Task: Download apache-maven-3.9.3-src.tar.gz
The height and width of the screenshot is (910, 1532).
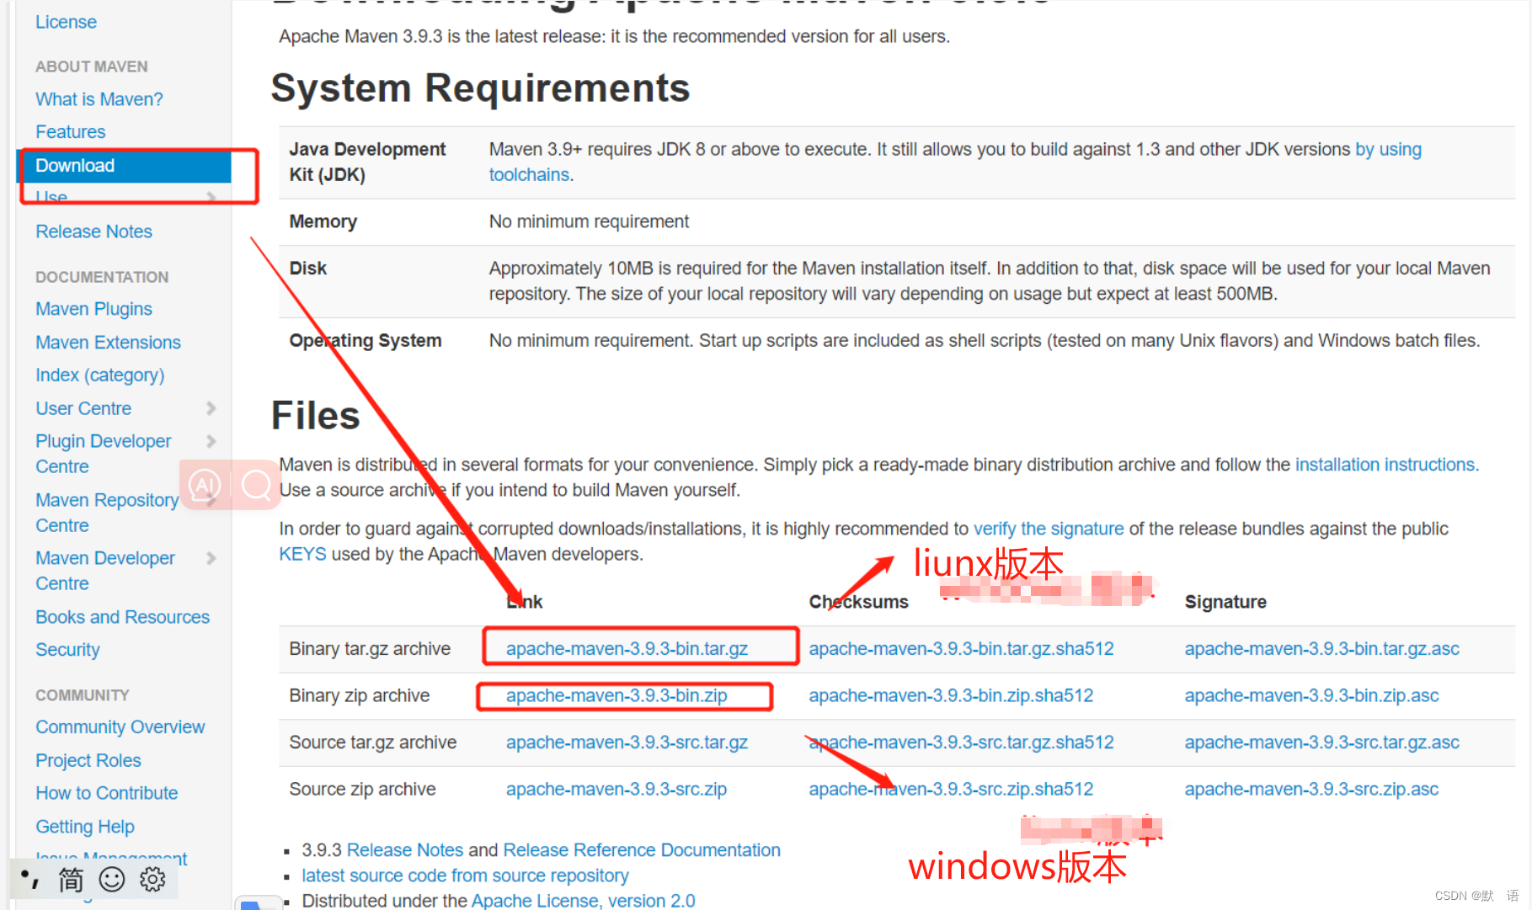Action: click(x=627, y=742)
